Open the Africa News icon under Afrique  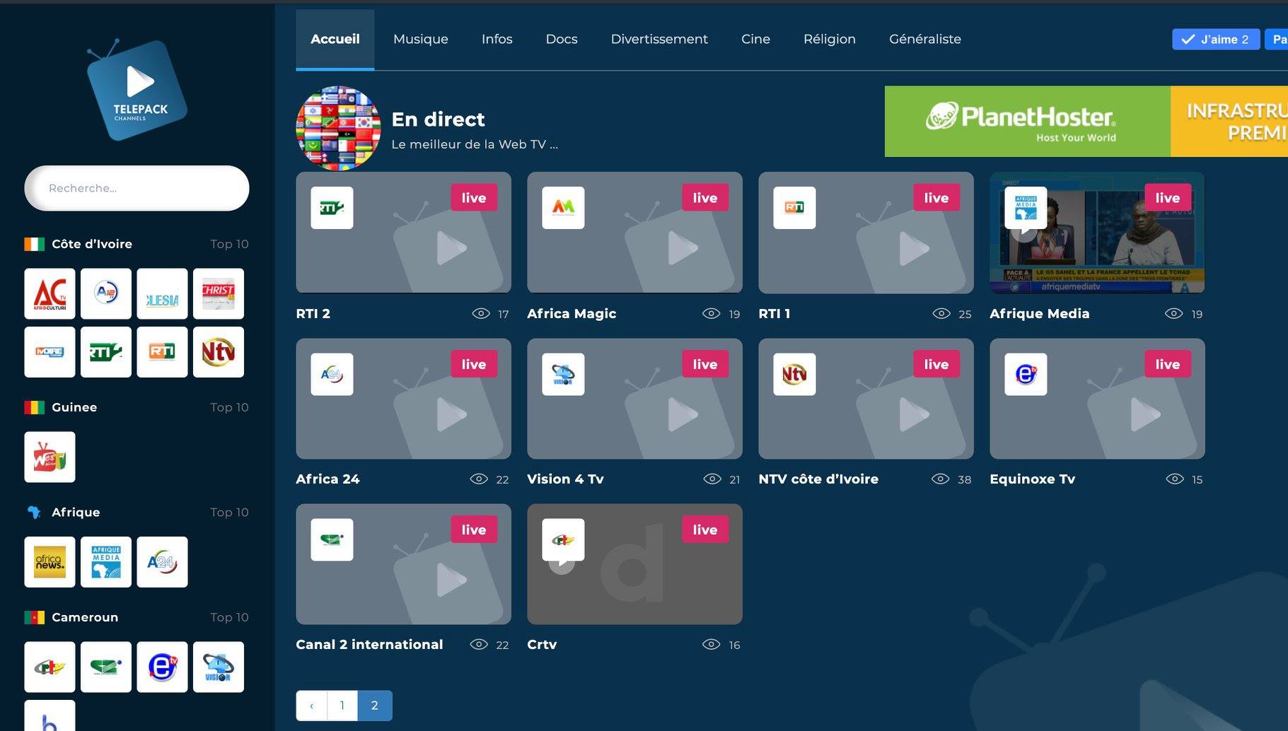[x=50, y=562]
